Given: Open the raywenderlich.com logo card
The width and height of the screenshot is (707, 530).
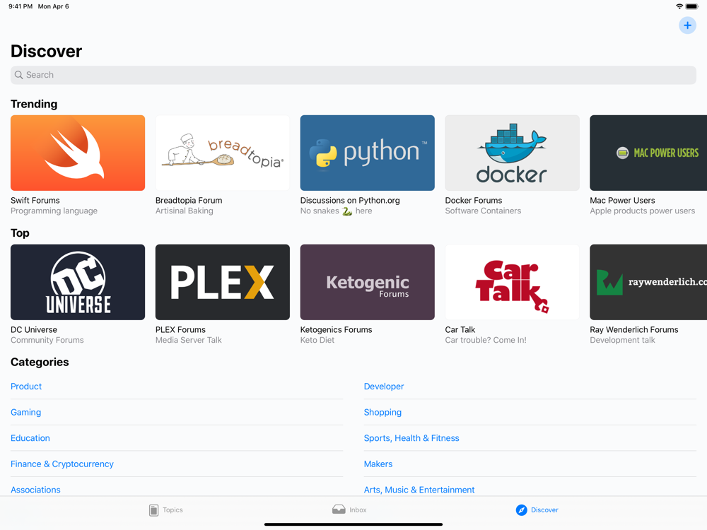Looking at the screenshot, I should 648,282.
